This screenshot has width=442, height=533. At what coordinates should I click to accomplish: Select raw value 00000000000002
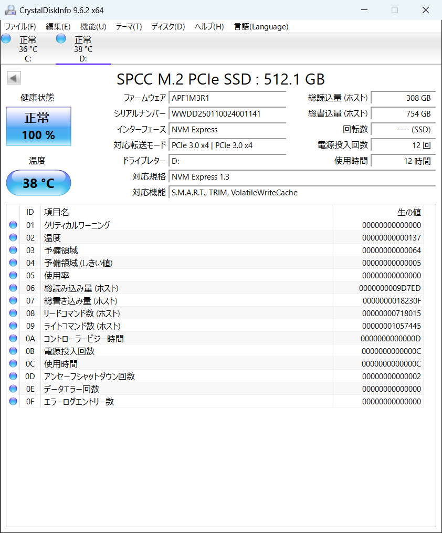[392, 377]
